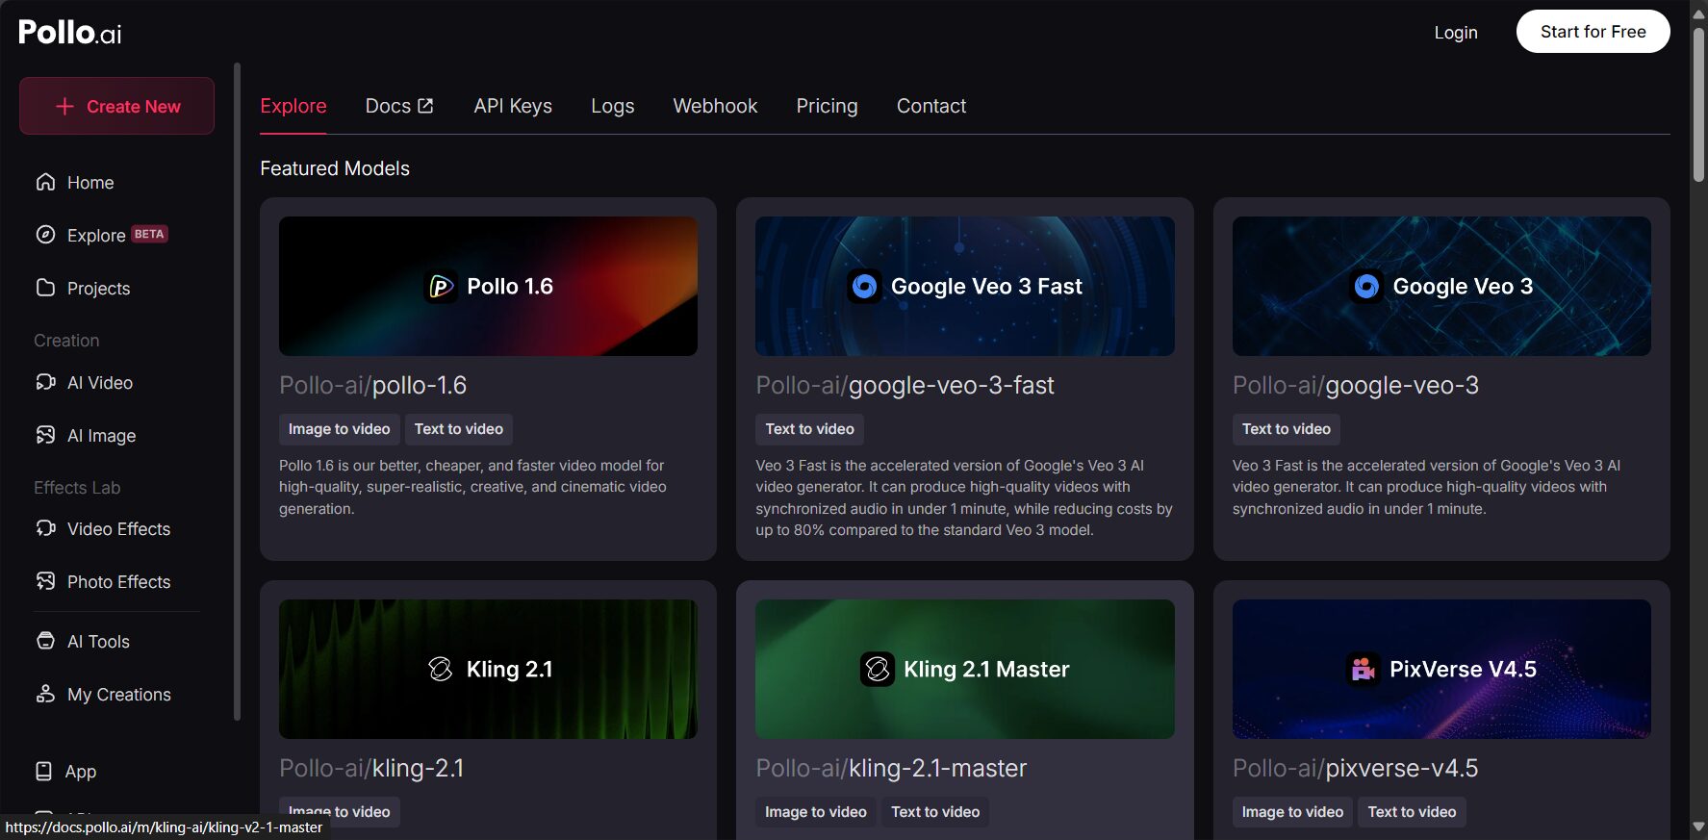
Task: Click the sidebar's vertical scrollbar
Action: pyautogui.click(x=237, y=392)
